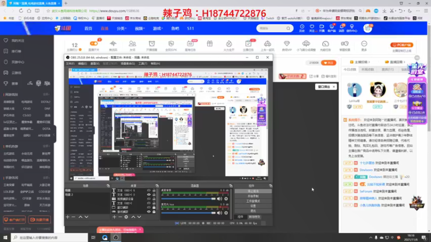Click orange 关注 follow button beside 216006
The image size is (431, 242).
(x=329, y=63)
